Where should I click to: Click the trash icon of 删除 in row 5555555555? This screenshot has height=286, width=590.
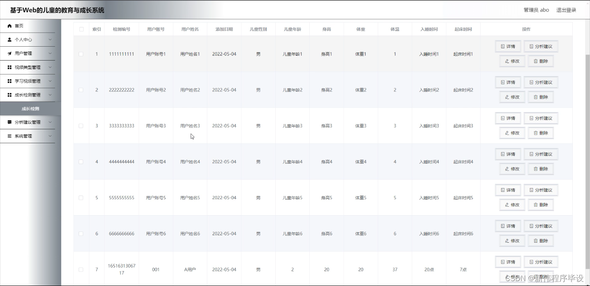536,205
